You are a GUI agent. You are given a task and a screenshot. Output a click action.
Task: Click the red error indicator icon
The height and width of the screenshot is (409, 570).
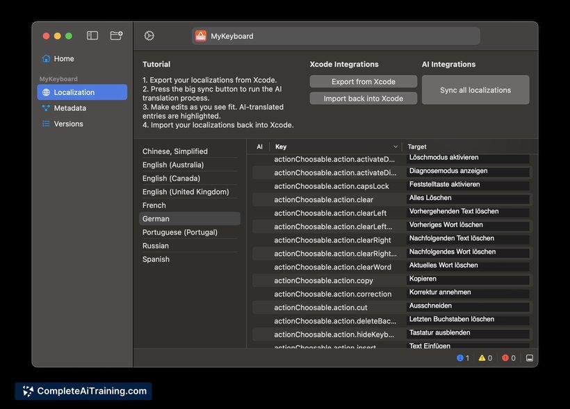[505, 358]
